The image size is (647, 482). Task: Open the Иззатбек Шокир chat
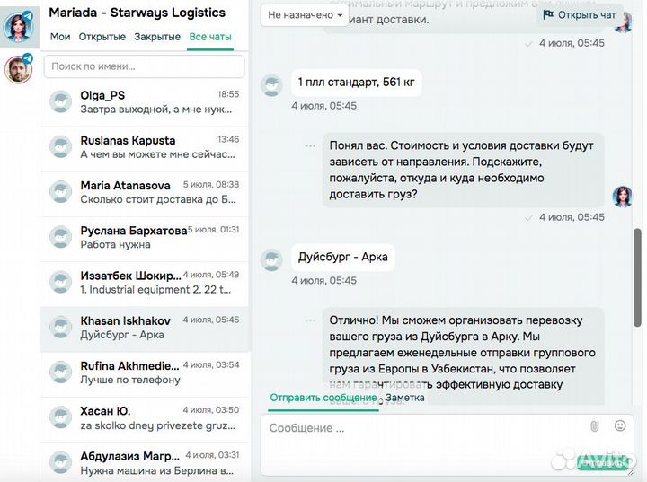[x=145, y=283]
